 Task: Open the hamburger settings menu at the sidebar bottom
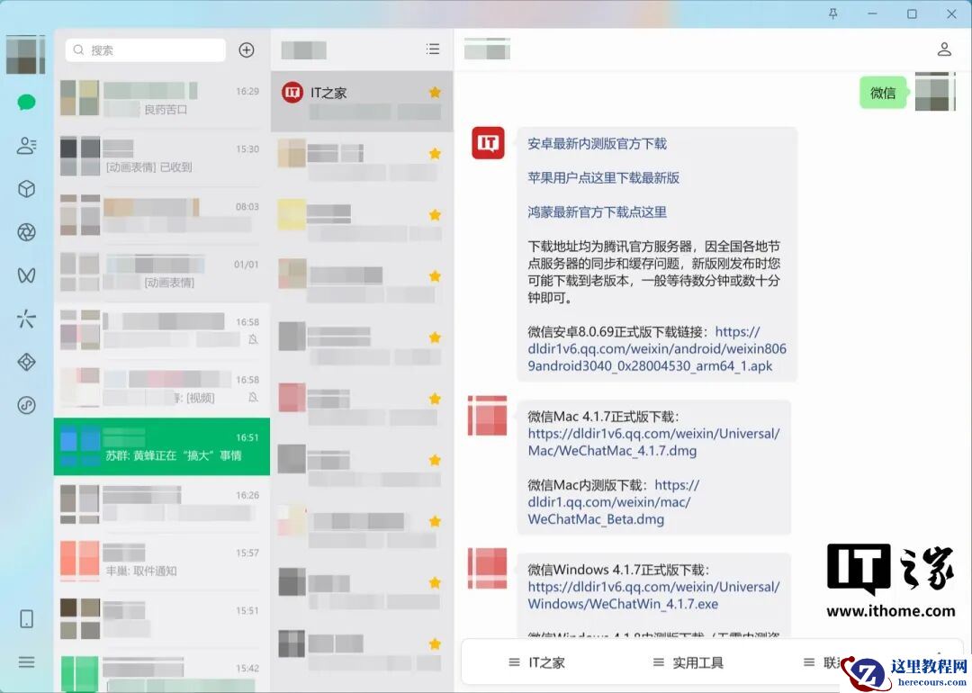(x=26, y=662)
